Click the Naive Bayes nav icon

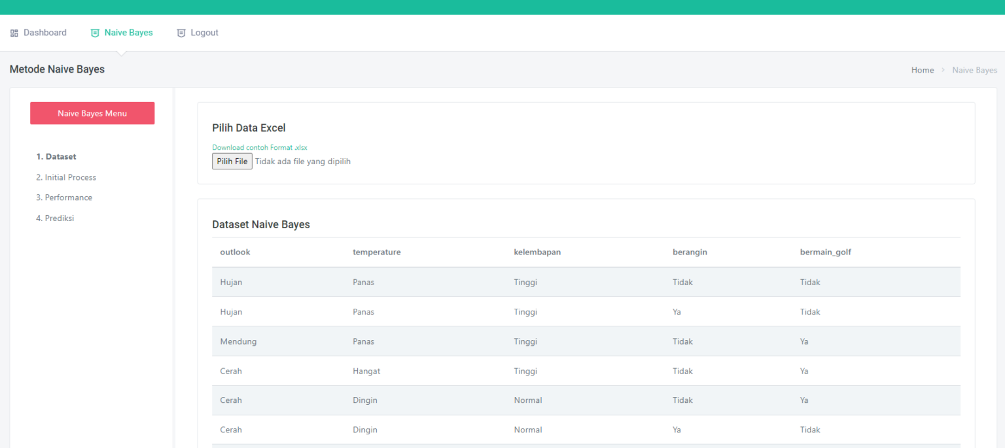(95, 33)
